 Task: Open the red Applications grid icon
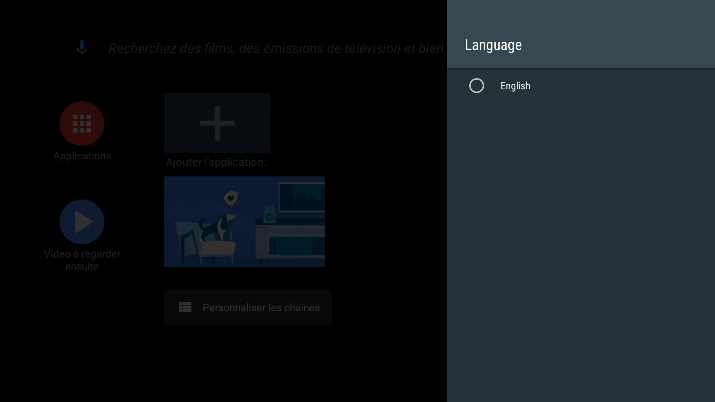(82, 124)
